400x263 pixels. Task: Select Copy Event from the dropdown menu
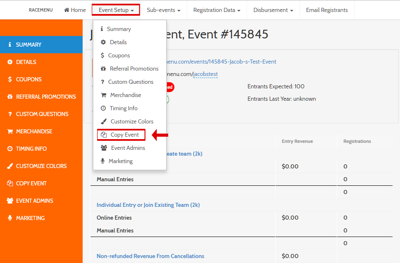click(x=124, y=135)
